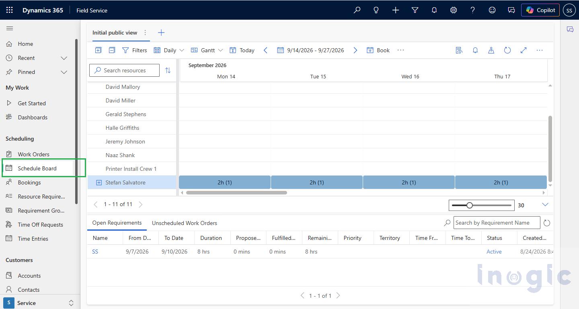579x309 pixels.
Task: Click the sort resources arrows icon
Action: [x=168, y=70]
